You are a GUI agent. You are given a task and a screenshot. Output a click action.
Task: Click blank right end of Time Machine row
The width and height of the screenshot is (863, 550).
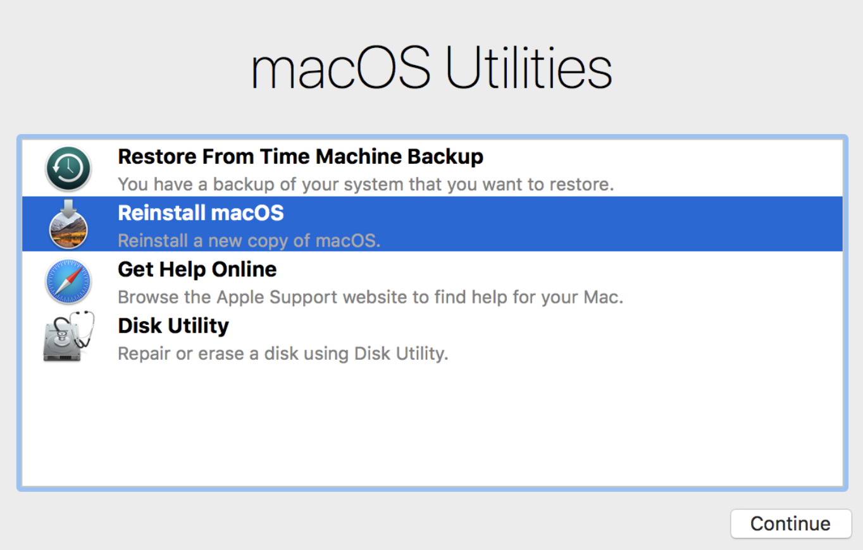(728, 168)
